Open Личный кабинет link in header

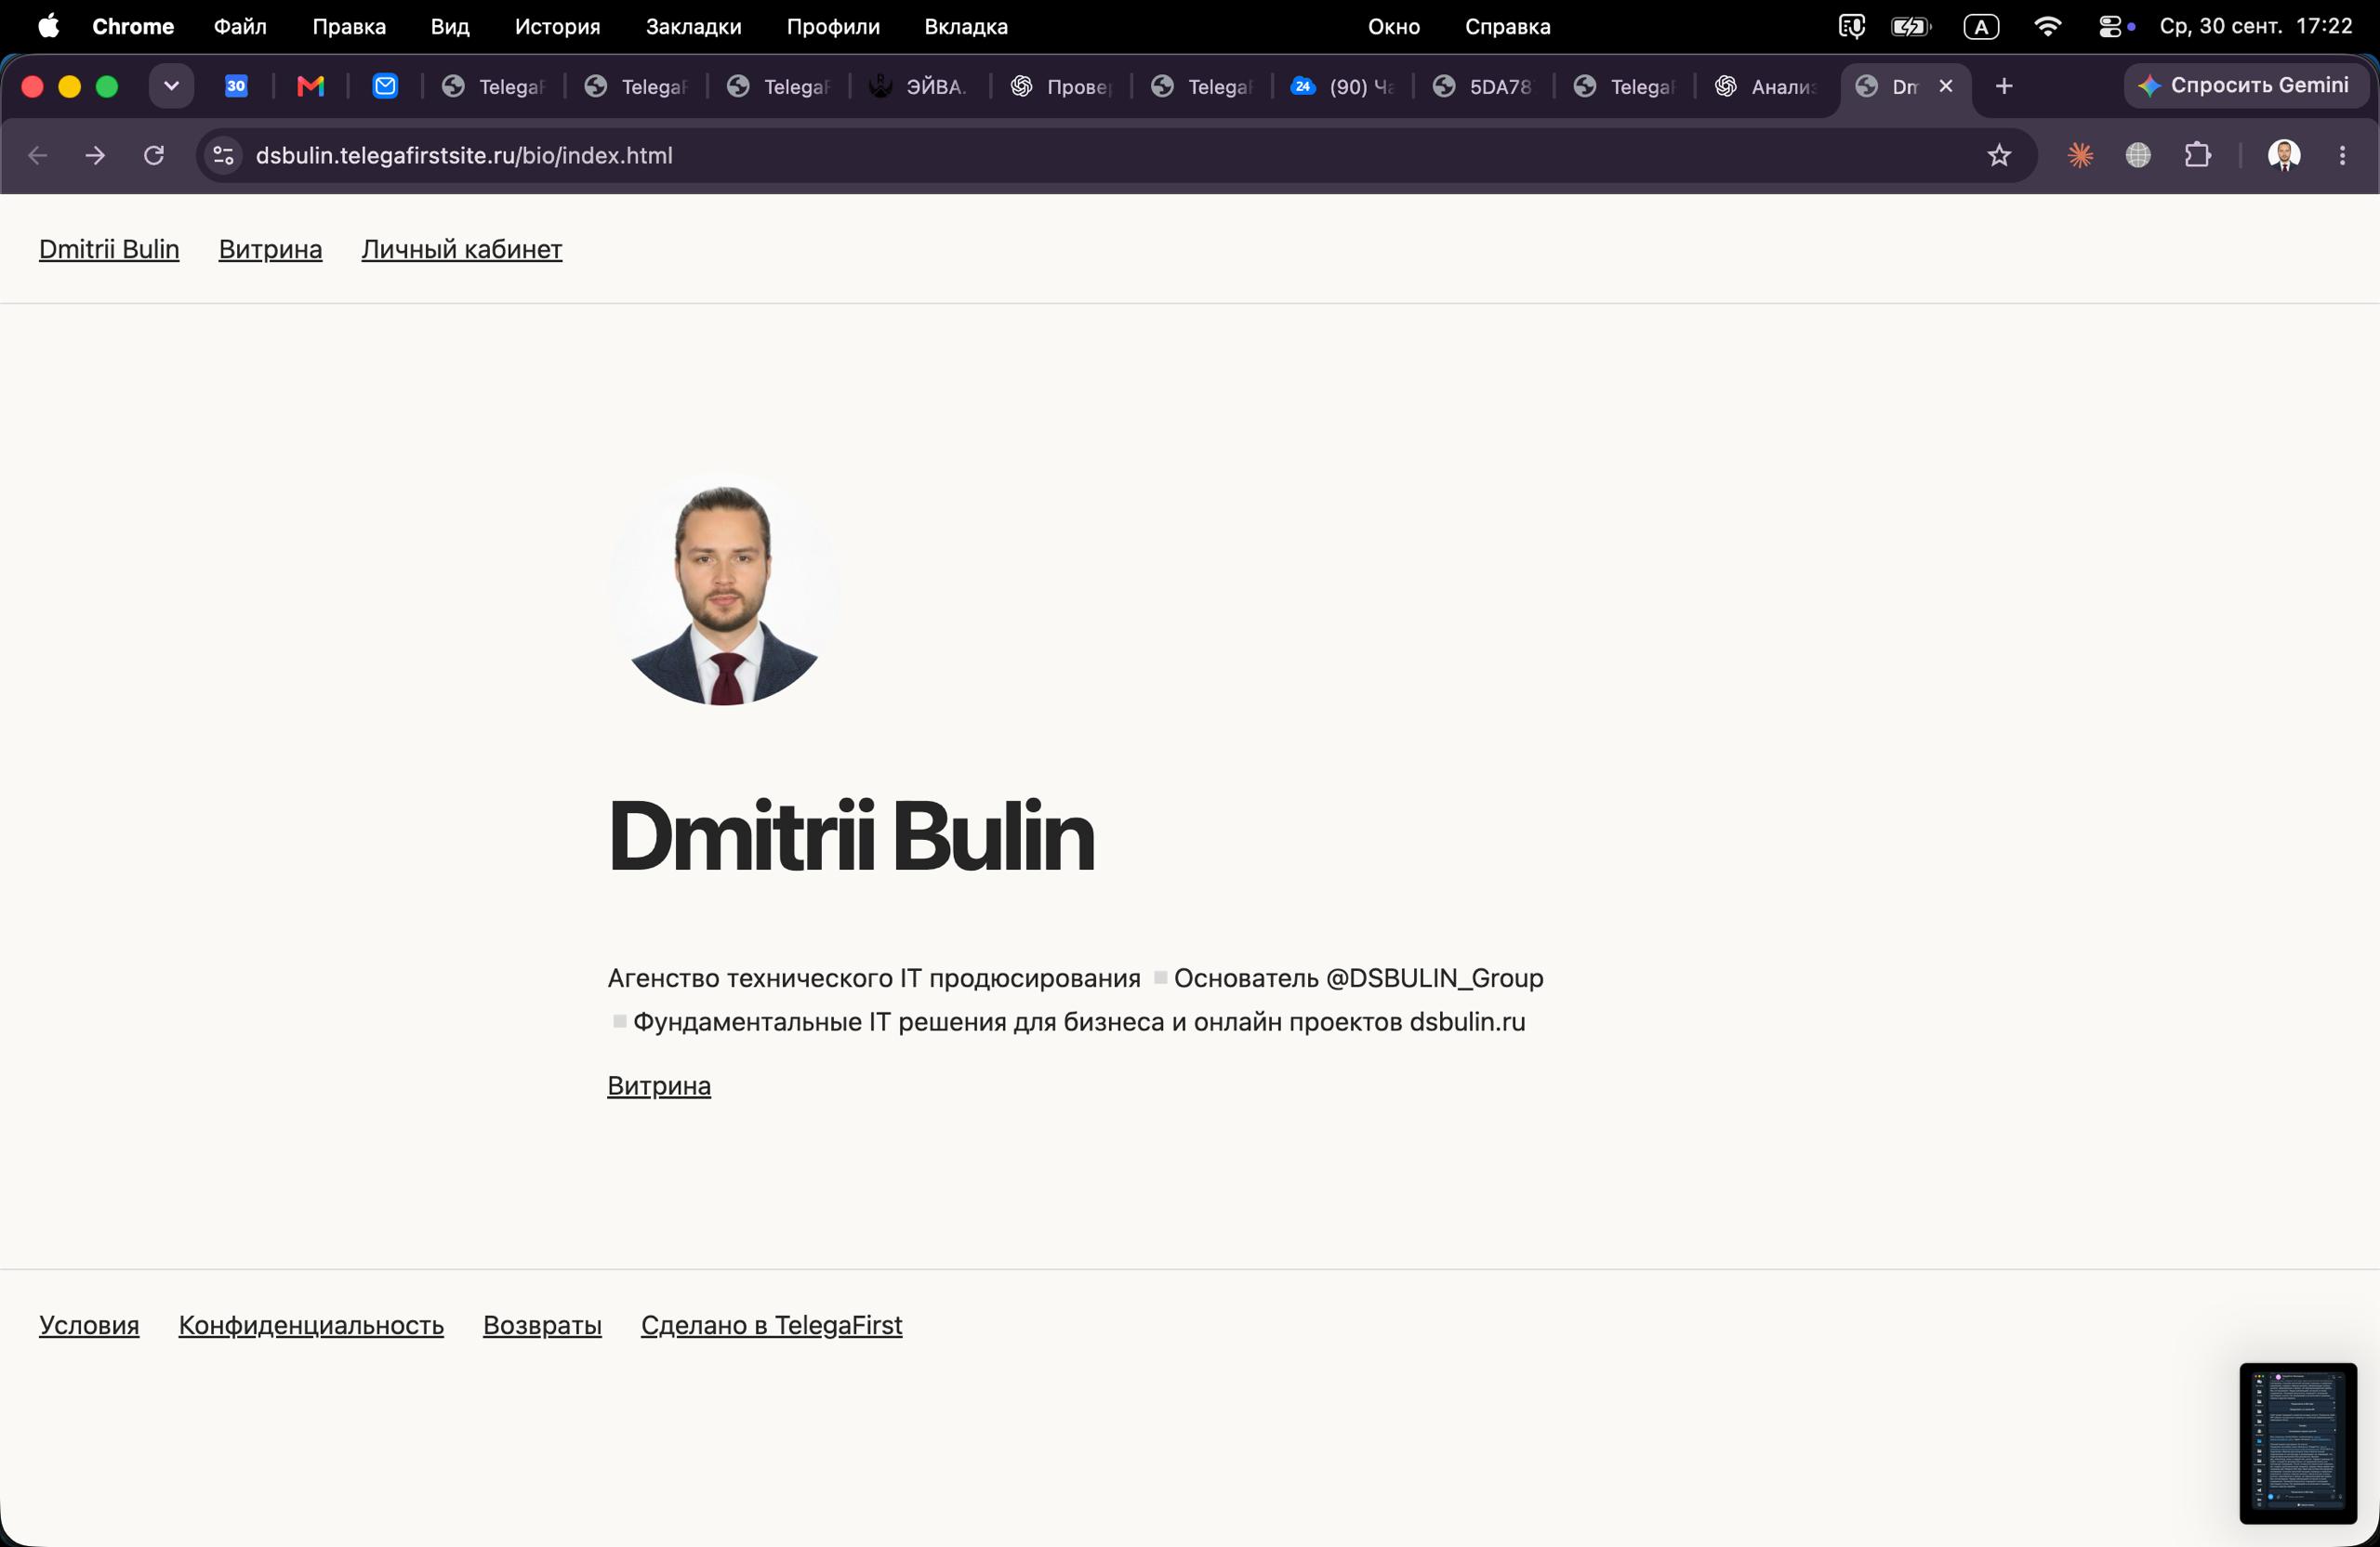[x=462, y=250]
